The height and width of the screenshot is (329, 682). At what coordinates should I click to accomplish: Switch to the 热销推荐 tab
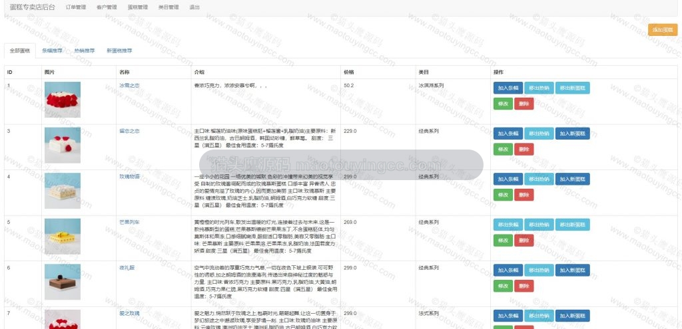click(85, 51)
